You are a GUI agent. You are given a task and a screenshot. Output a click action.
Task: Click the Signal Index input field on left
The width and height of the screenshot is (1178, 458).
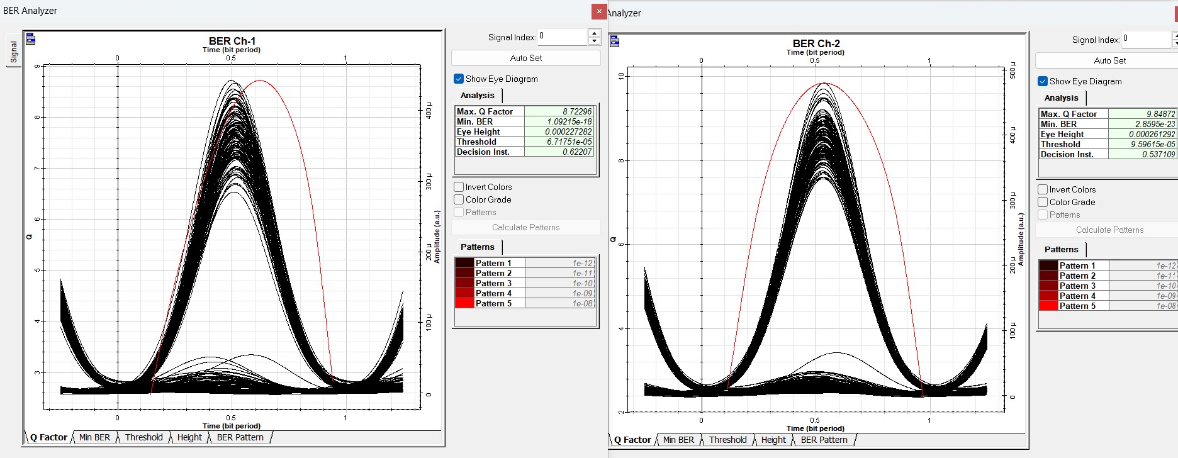[x=562, y=36]
